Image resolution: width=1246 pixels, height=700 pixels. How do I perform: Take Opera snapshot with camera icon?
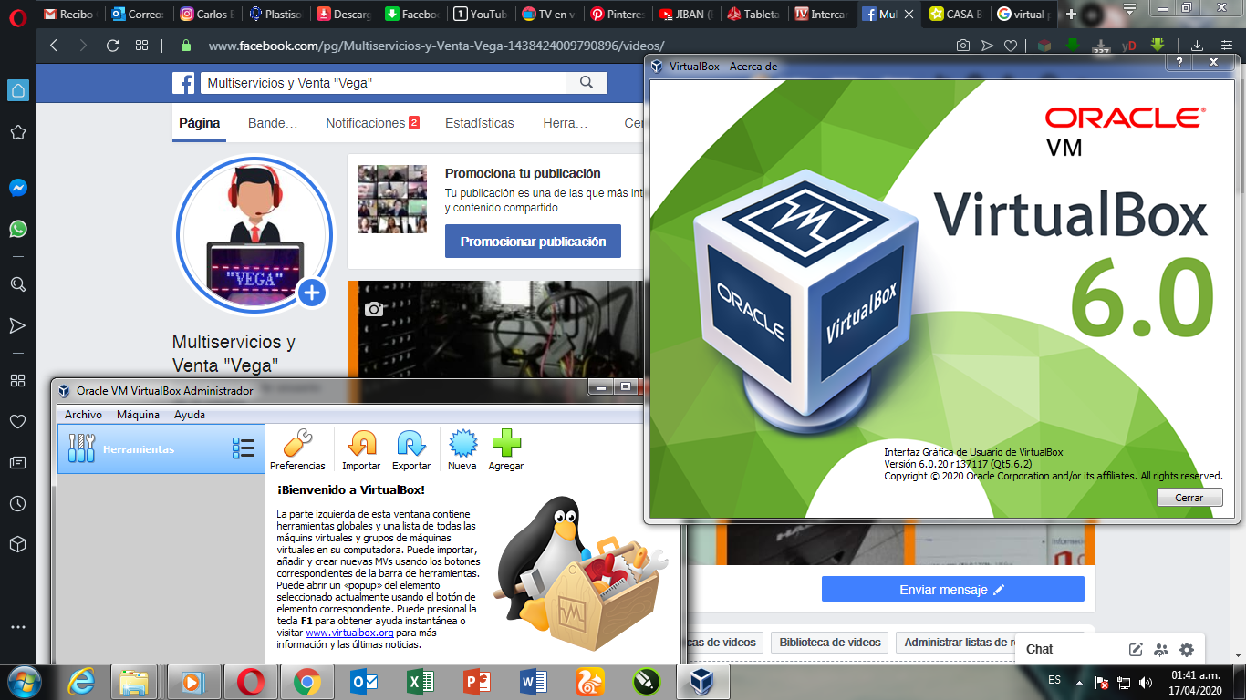click(963, 45)
